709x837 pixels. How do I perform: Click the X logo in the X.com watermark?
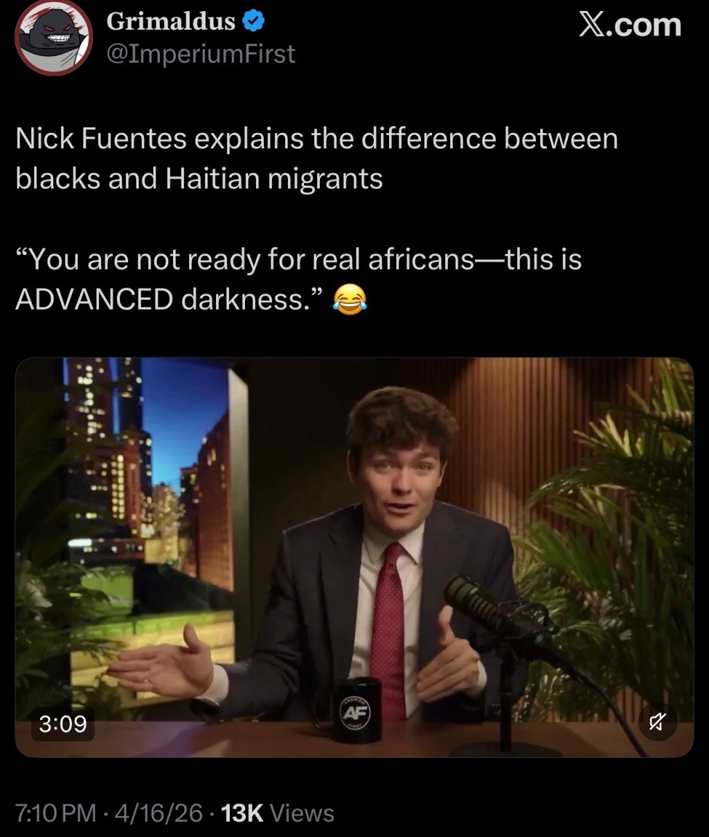[591, 24]
